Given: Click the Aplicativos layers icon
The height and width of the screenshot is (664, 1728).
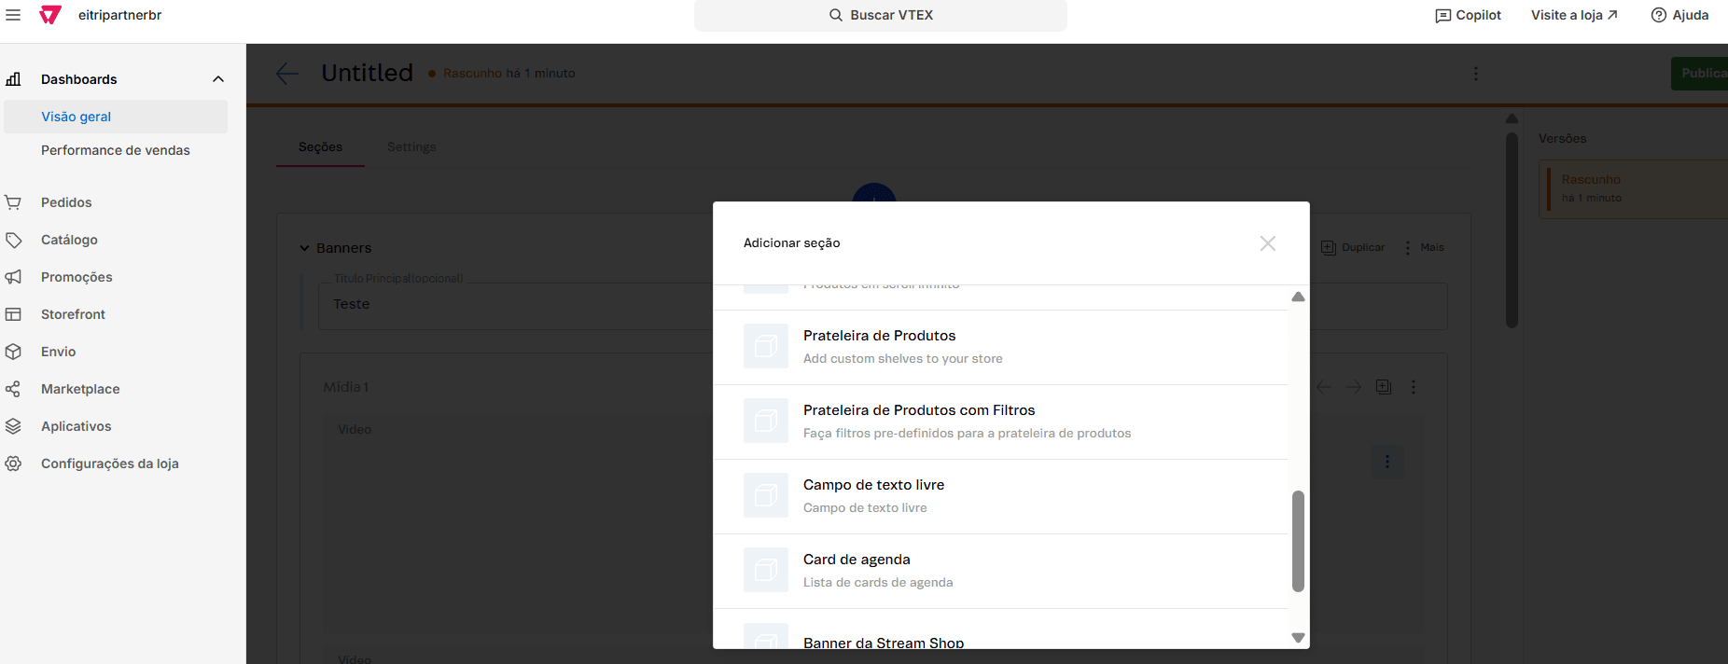Looking at the screenshot, I should point(13,426).
